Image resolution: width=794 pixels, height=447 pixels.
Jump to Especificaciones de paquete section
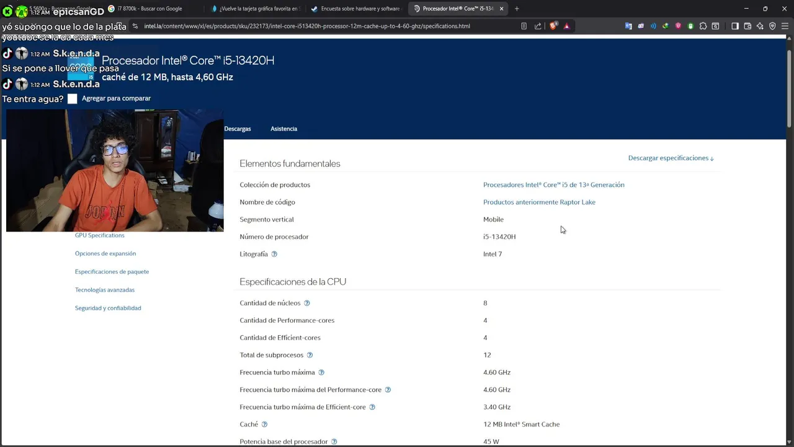click(x=112, y=271)
